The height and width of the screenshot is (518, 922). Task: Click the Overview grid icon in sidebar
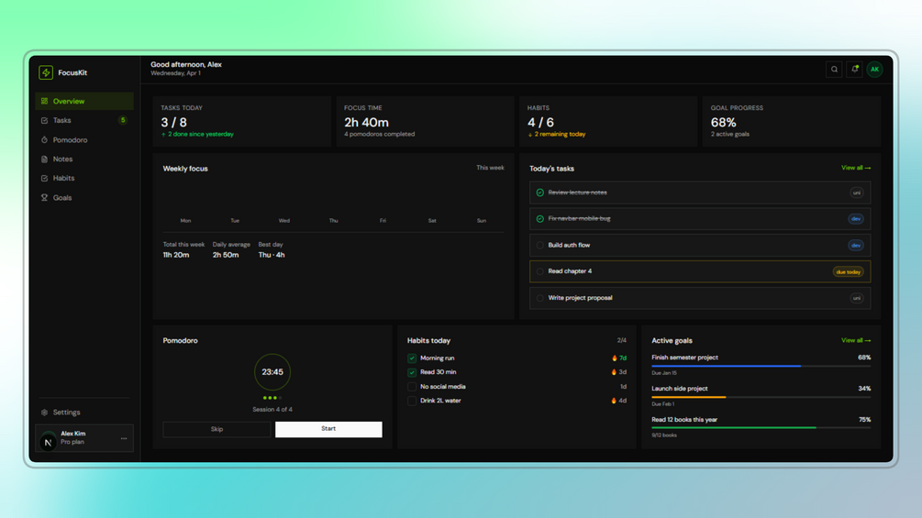click(45, 101)
